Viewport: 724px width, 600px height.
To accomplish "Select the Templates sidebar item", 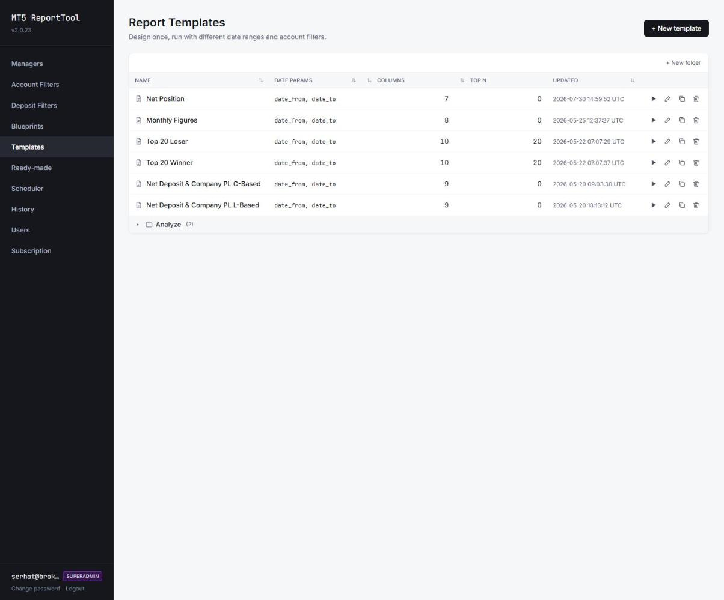I will pyautogui.click(x=57, y=147).
